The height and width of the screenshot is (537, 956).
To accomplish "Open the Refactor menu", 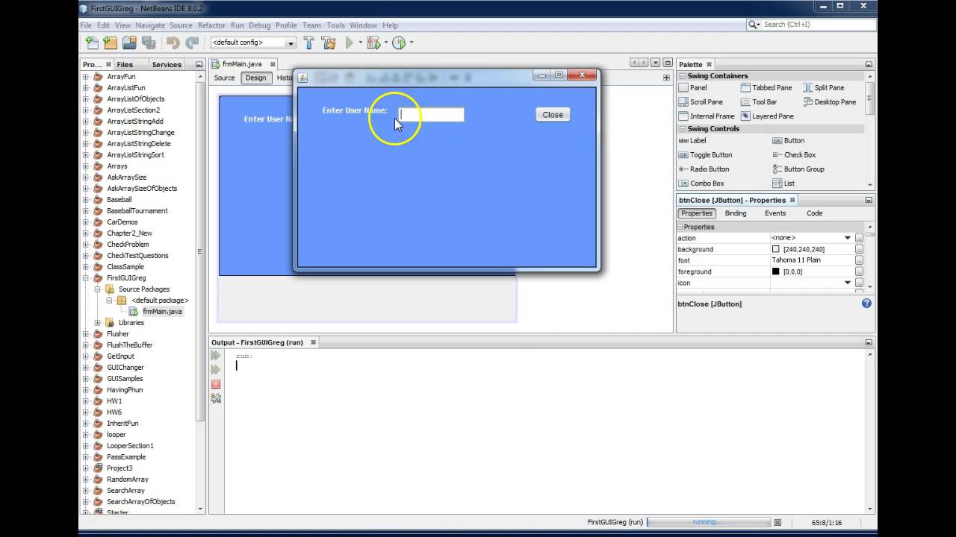I will tap(211, 25).
